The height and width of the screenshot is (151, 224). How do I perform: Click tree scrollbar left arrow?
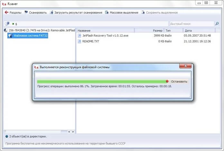[69, 132]
